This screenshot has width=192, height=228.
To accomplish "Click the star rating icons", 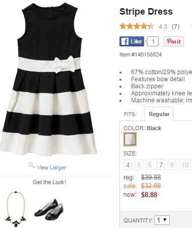I will pyautogui.click(x=137, y=26).
